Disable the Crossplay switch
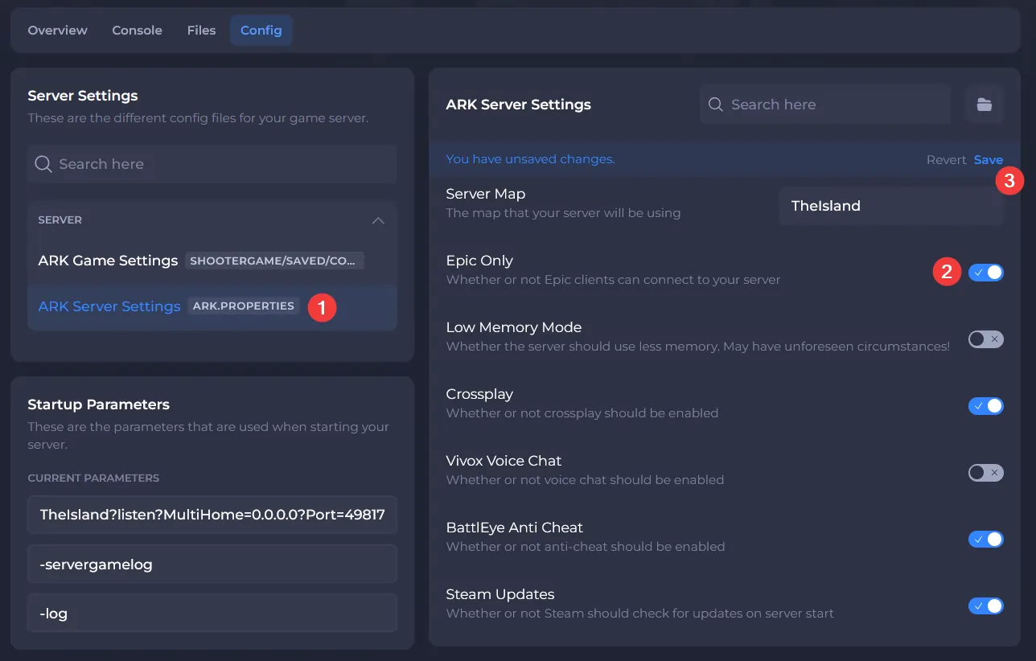Screen dimensions: 1036x661 pos(985,406)
